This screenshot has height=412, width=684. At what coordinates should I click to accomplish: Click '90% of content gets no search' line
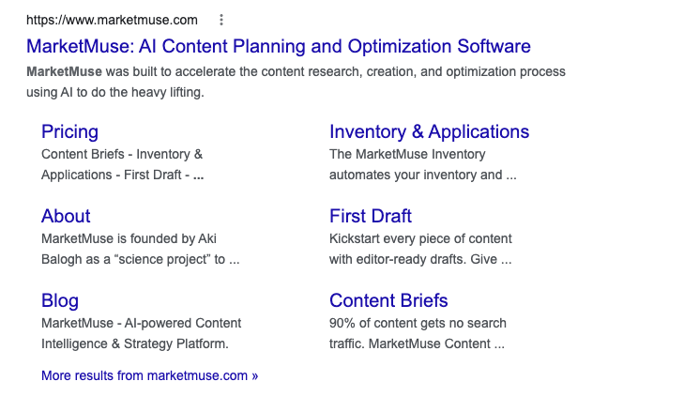click(x=417, y=323)
